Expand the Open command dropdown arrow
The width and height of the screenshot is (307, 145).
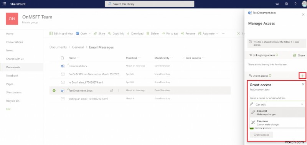click(x=90, y=33)
